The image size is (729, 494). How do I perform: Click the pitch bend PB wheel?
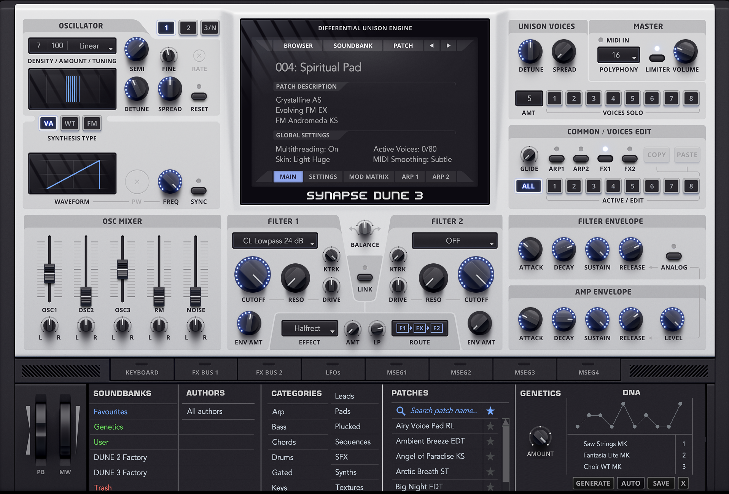pos(41,430)
